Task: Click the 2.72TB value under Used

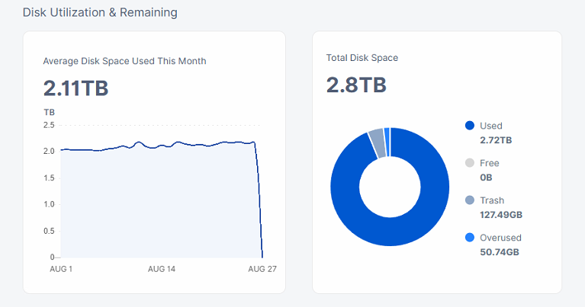Action: 496,140
